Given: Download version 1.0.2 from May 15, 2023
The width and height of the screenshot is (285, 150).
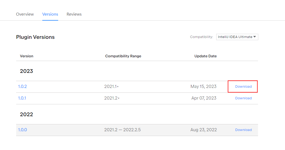Looking at the screenshot, I should tap(243, 86).
